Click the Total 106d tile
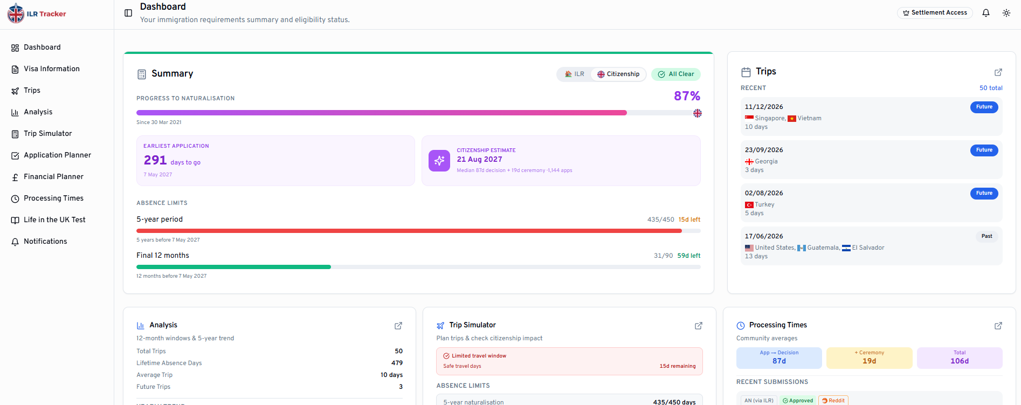1021x405 pixels. pyautogui.click(x=960, y=358)
